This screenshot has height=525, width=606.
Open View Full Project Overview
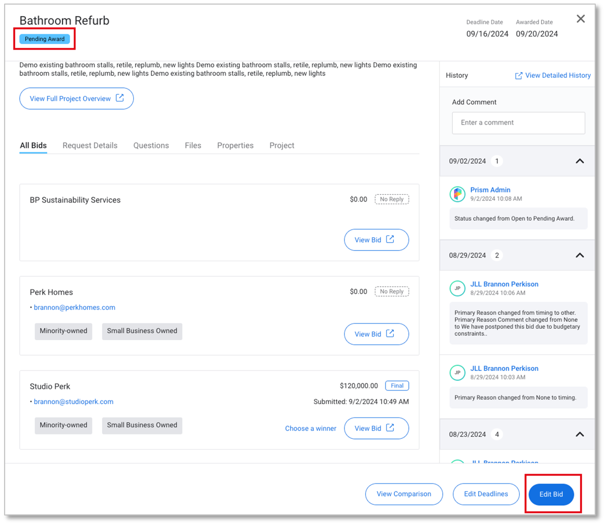[76, 99]
